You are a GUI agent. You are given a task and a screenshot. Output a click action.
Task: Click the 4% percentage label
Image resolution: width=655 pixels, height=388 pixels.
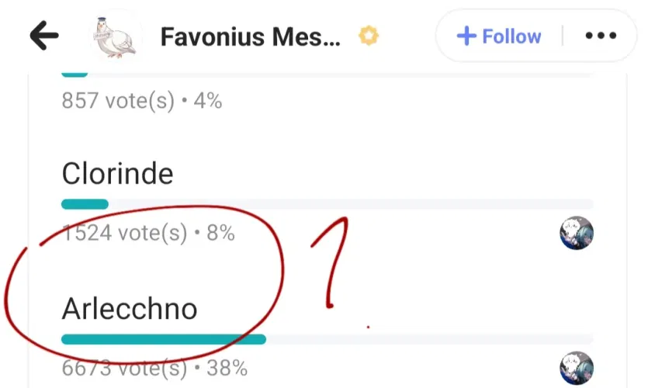point(206,101)
